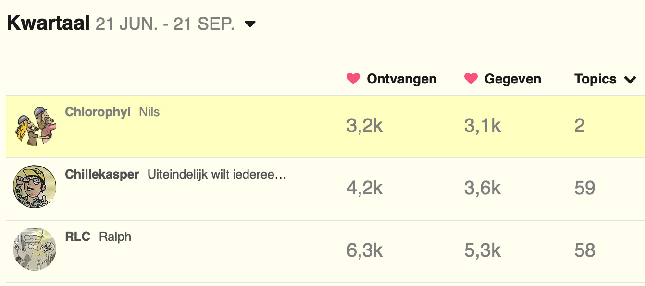Click the name Ralph beside RLC
645x286 pixels.
115,237
